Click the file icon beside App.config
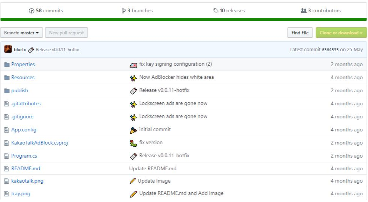The height and width of the screenshot is (202, 368). 7,130
